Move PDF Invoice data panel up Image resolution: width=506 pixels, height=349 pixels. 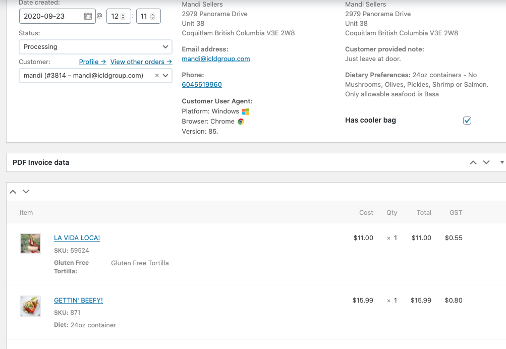pyautogui.click(x=473, y=162)
